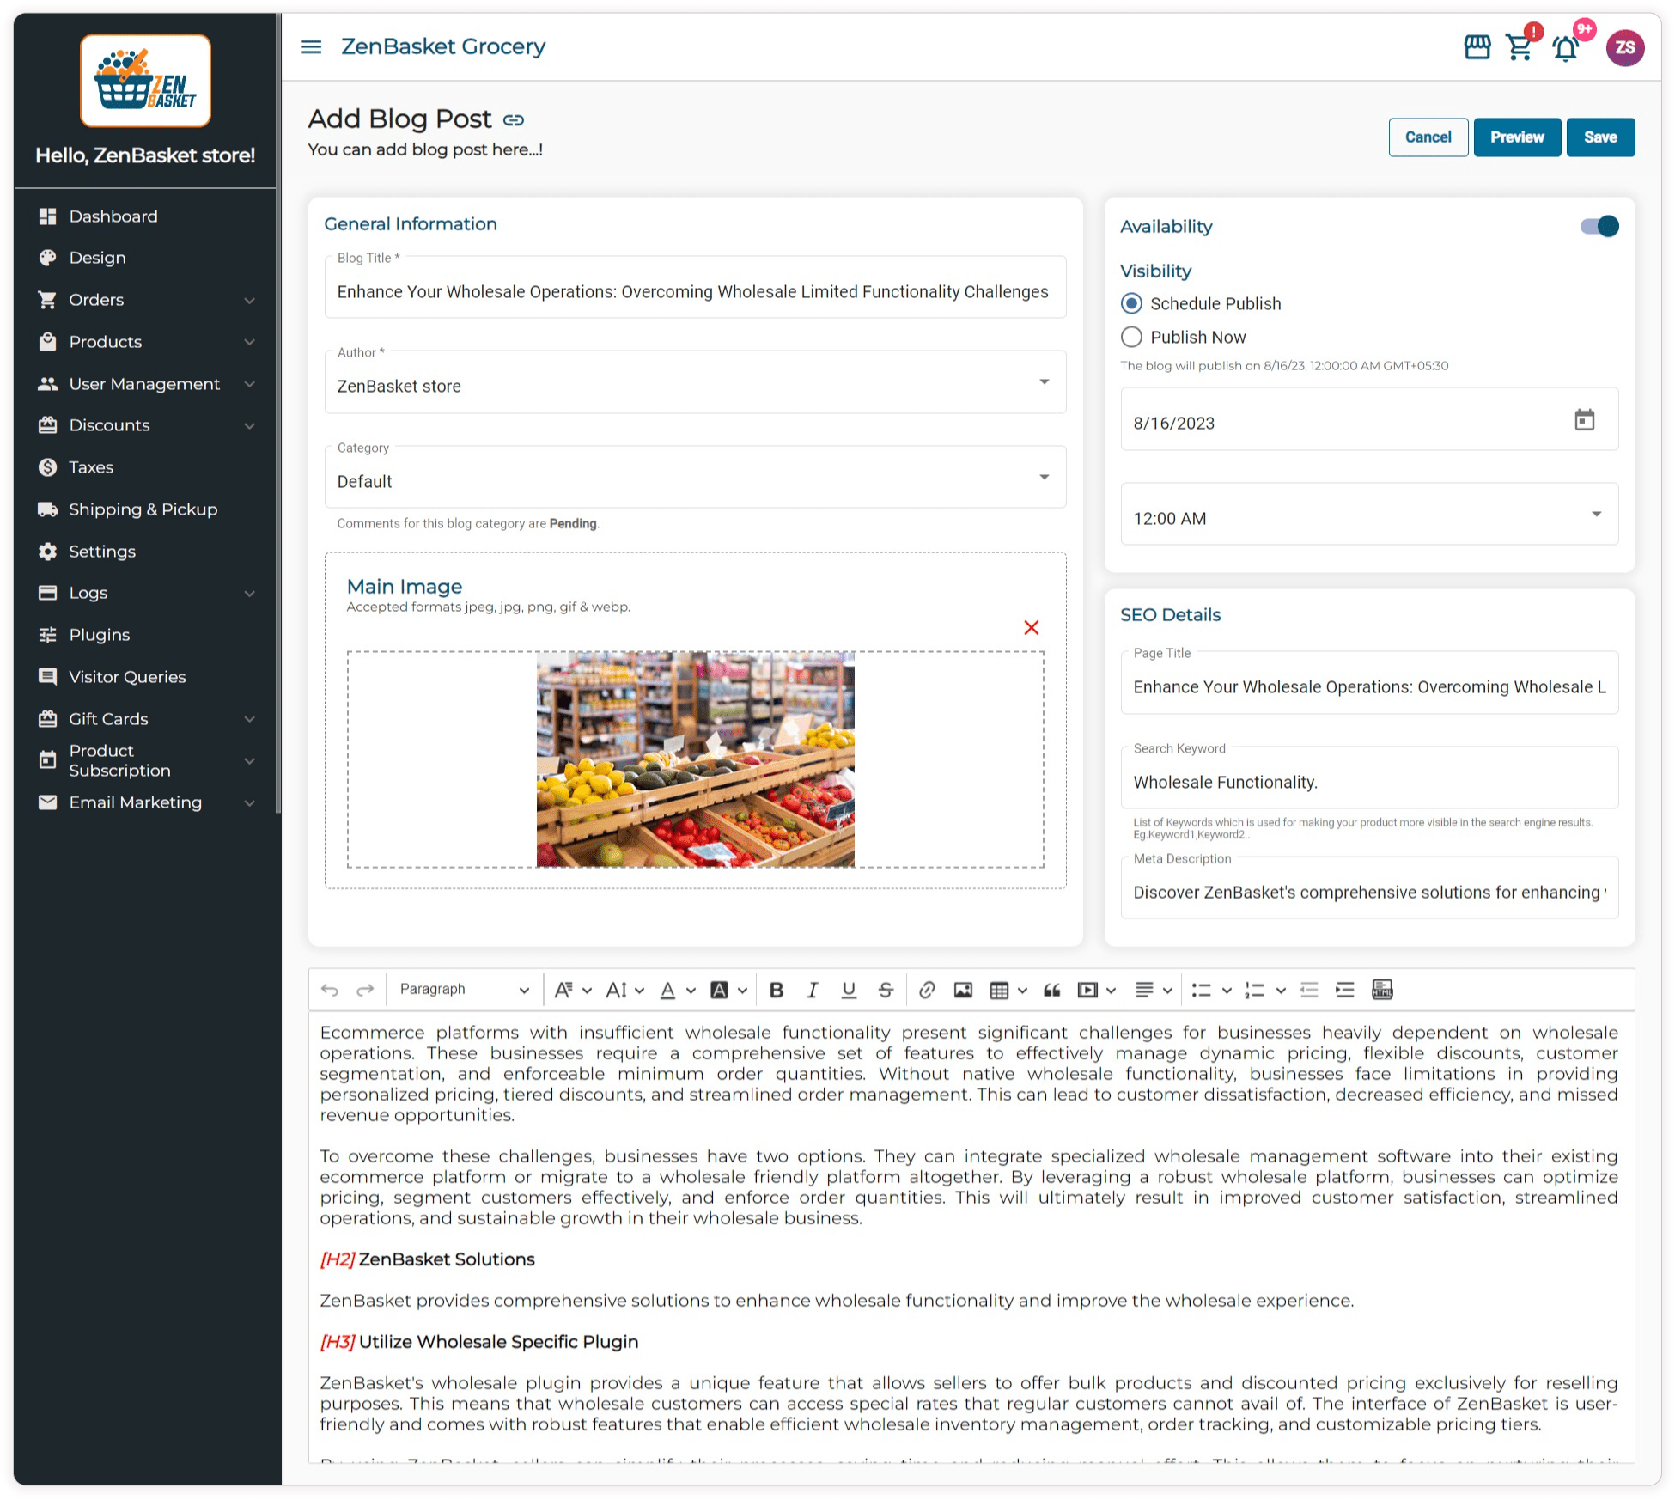Image resolution: width=1675 pixels, height=1500 pixels.
Task: Open the calendar date picker icon
Action: click(1584, 420)
